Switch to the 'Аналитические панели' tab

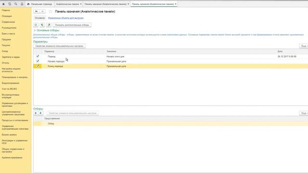[x=67, y=4]
